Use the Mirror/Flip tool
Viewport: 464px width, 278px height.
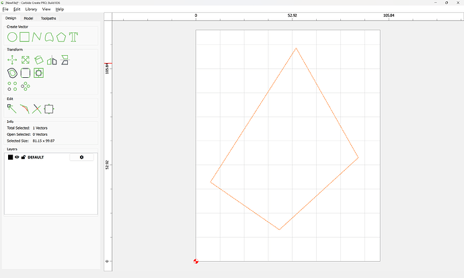coord(52,60)
